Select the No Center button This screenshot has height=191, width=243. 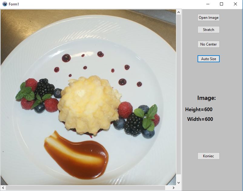tap(208, 44)
